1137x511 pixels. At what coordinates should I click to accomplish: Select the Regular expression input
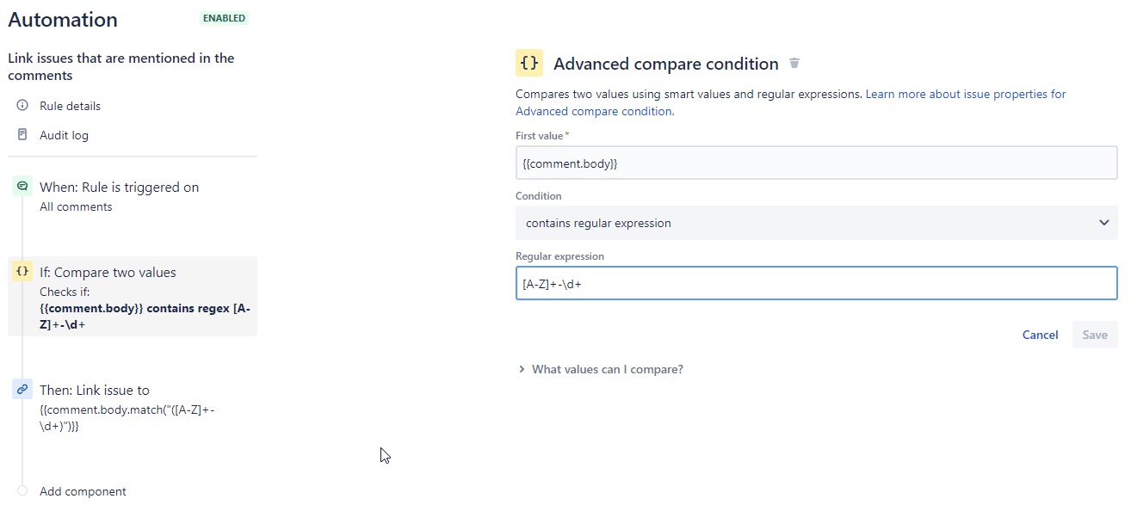click(815, 282)
